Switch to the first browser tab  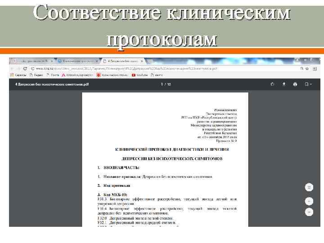pos(34,61)
